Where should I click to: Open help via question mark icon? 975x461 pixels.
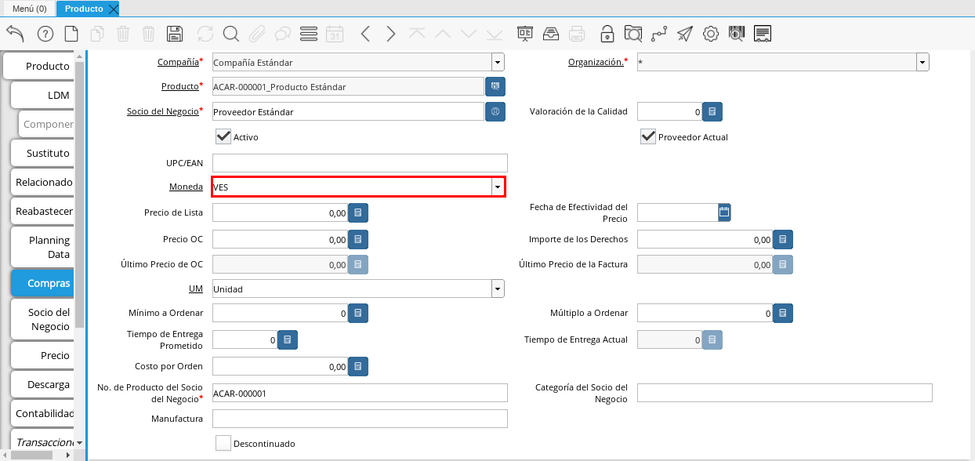[45, 34]
